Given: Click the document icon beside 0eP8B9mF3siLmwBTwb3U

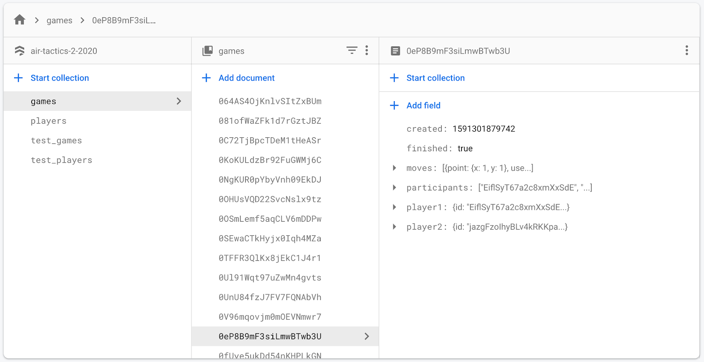Looking at the screenshot, I should pyautogui.click(x=395, y=51).
